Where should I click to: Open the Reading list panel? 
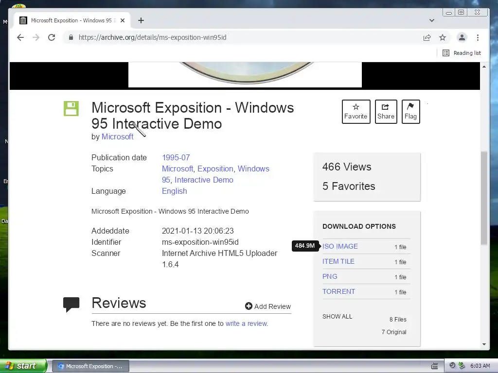[x=462, y=53]
